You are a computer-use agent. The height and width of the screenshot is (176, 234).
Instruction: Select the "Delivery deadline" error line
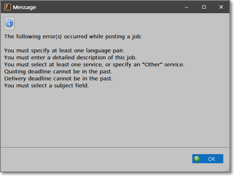pyautogui.click(x=58, y=79)
